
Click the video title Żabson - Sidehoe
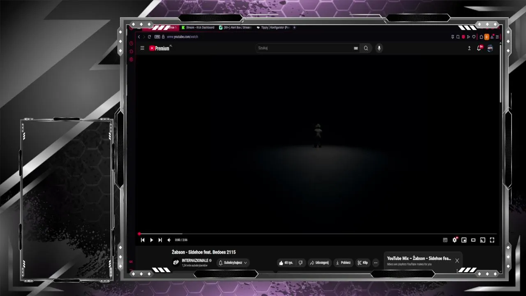(x=204, y=252)
